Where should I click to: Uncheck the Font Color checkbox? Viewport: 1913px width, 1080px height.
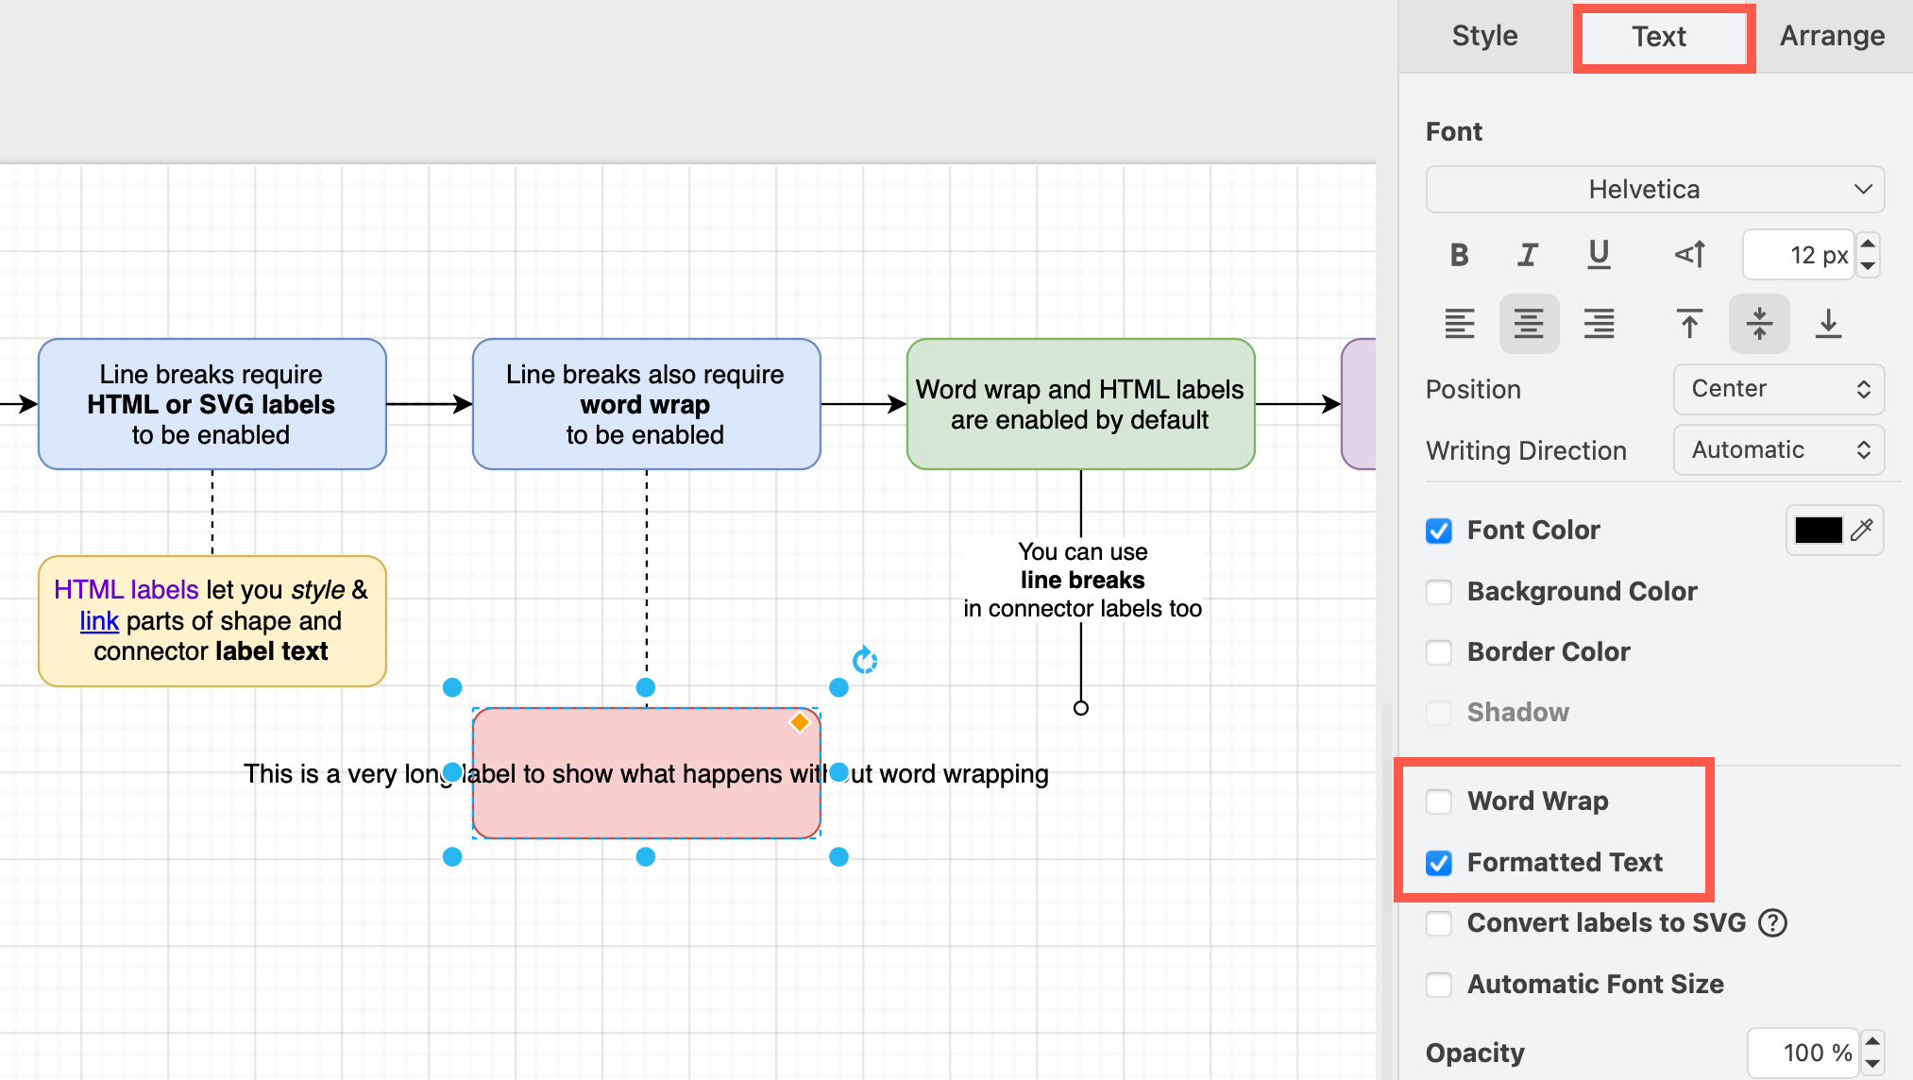click(x=1439, y=531)
